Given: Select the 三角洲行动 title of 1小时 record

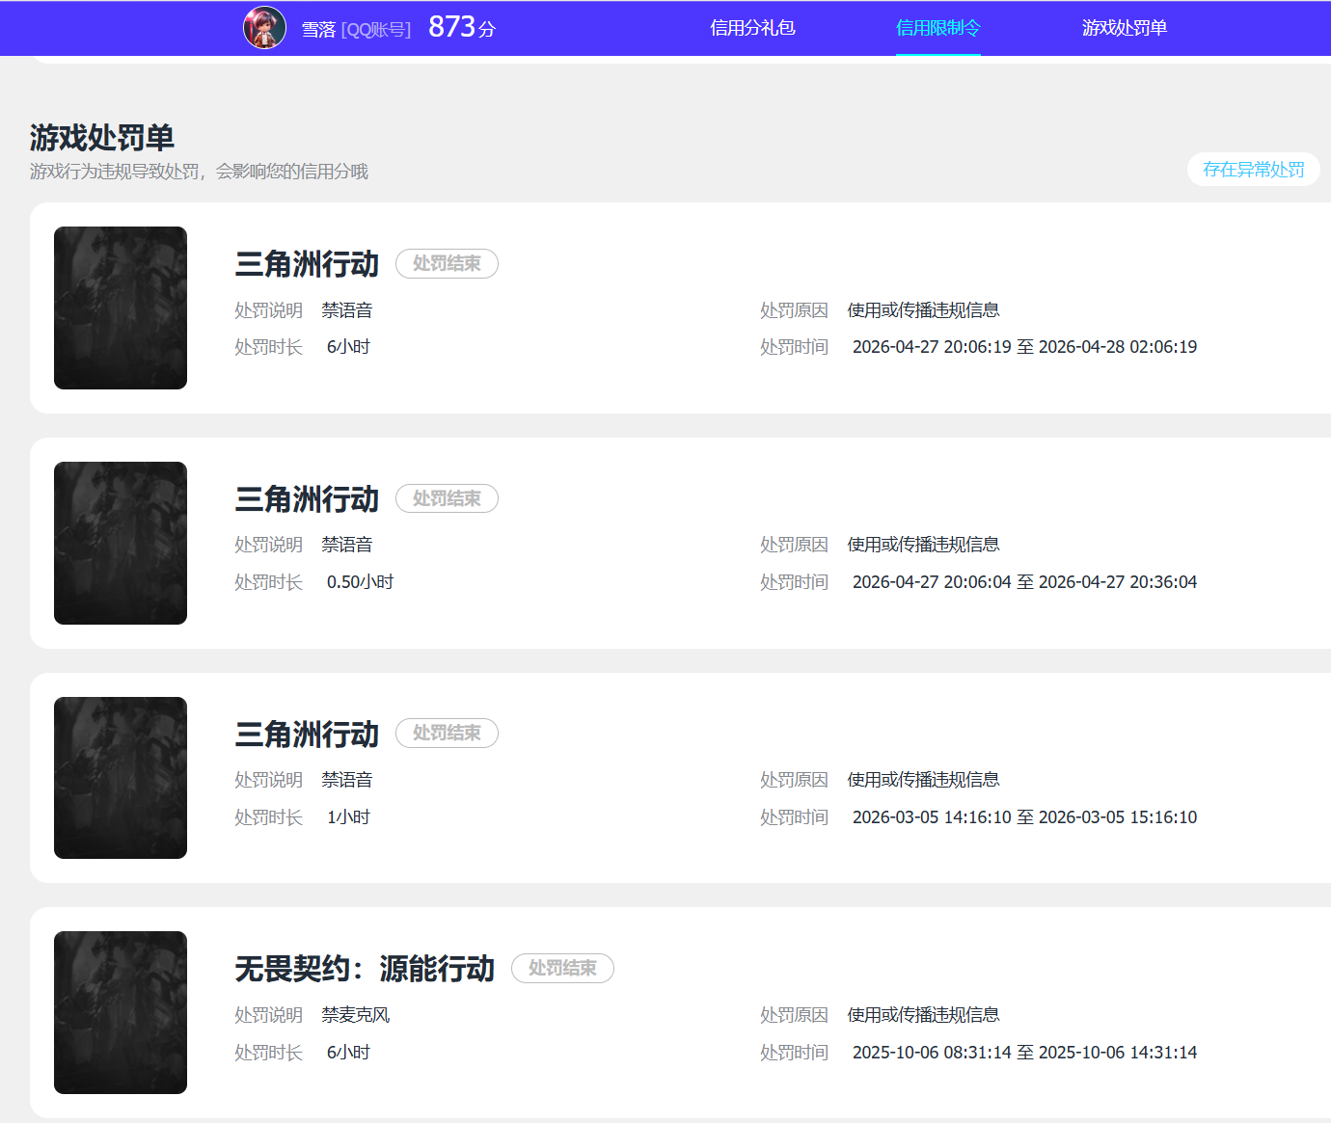Looking at the screenshot, I should [x=307, y=735].
